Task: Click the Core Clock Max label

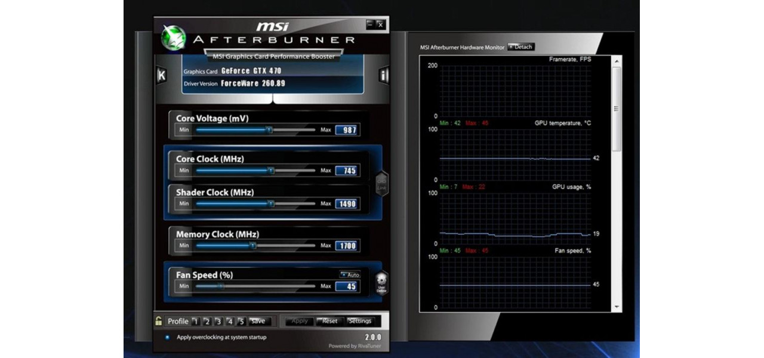Action: [x=325, y=171]
